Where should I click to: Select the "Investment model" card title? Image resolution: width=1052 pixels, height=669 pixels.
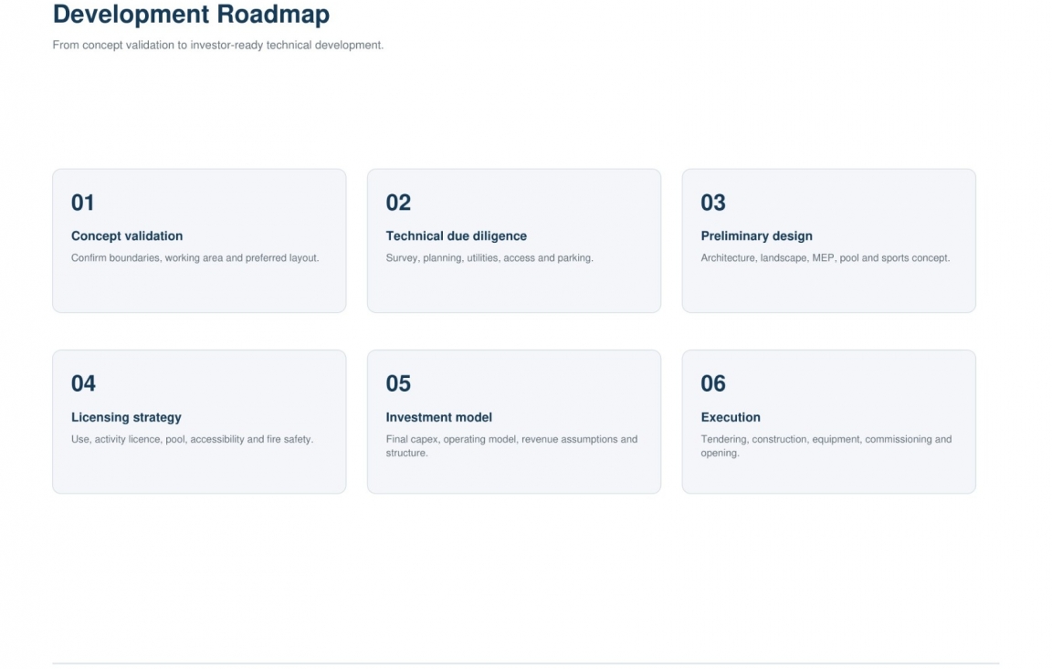[438, 417]
